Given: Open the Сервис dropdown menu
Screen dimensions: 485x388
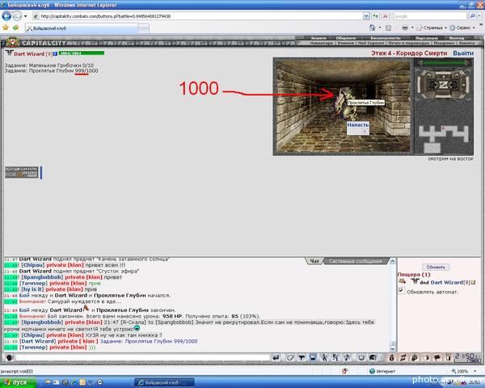Looking at the screenshot, I should pos(462,27).
